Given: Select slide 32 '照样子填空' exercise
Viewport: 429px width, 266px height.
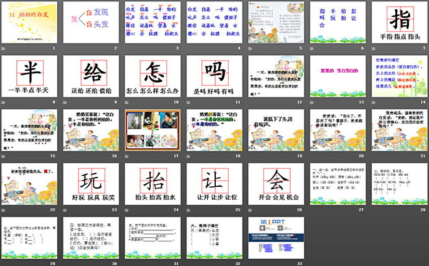Looking at the screenshot, I should point(214,238).
